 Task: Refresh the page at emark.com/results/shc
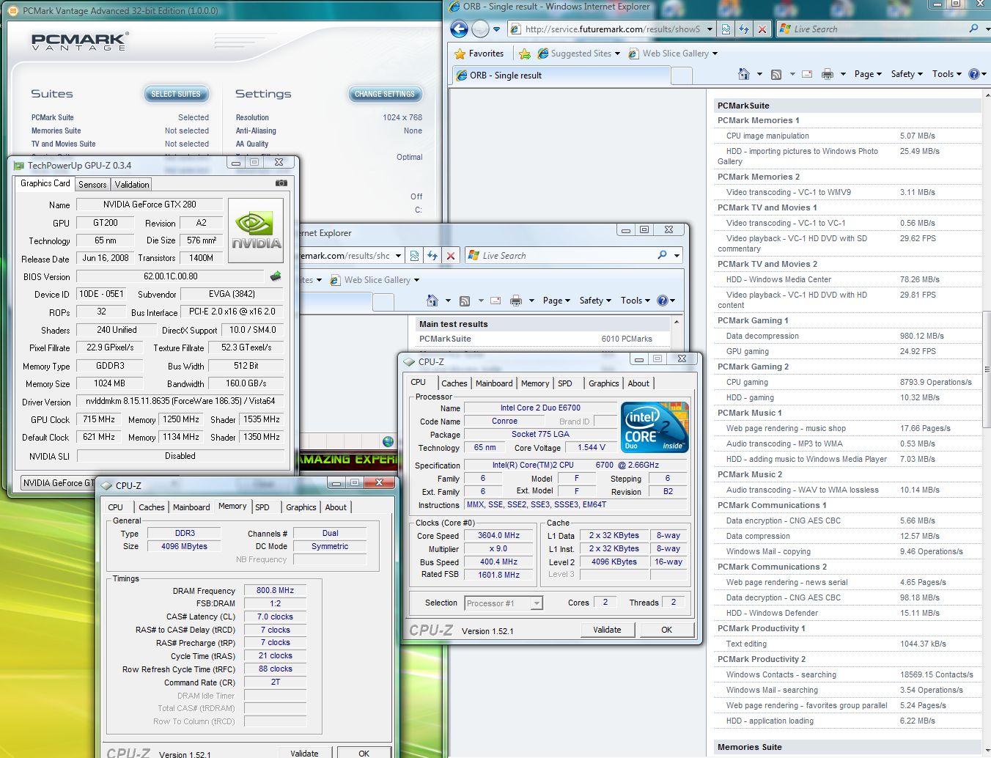coord(432,256)
